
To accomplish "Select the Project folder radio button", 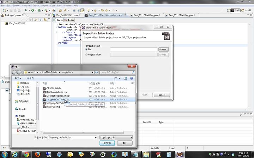I will pos(86,55).
